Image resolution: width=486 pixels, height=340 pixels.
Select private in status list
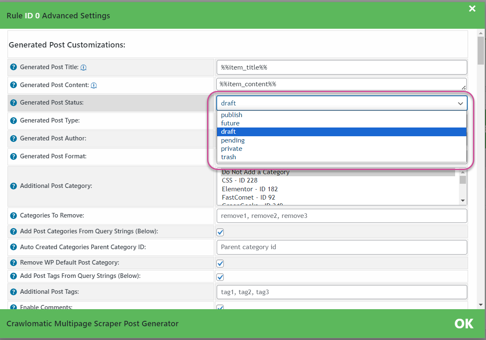click(342, 148)
